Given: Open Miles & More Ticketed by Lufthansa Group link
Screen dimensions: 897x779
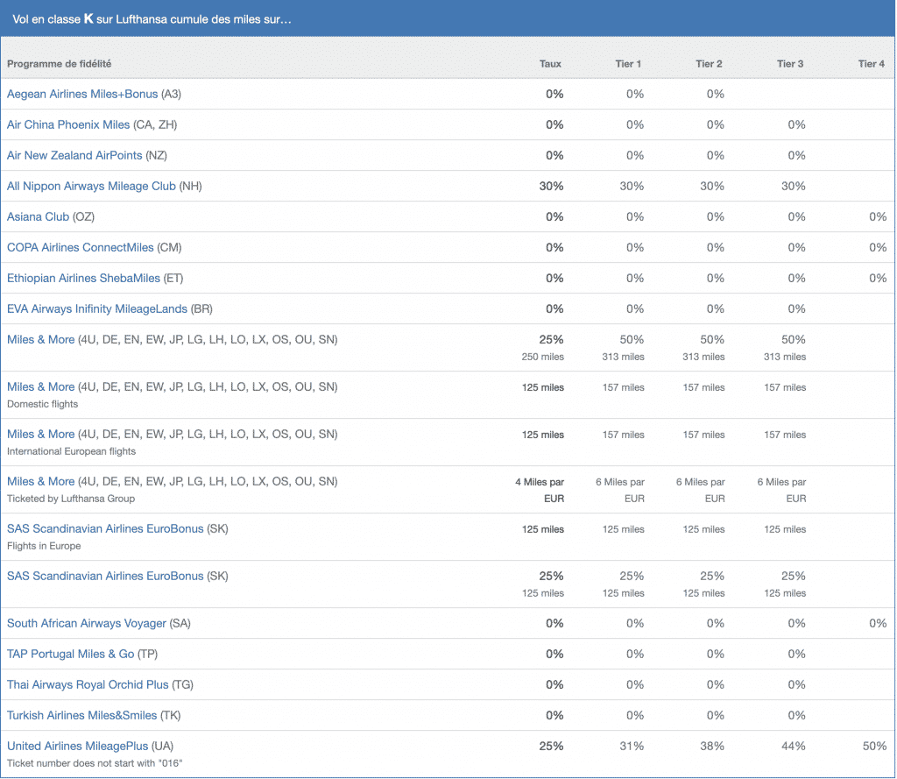Looking at the screenshot, I should tap(40, 481).
